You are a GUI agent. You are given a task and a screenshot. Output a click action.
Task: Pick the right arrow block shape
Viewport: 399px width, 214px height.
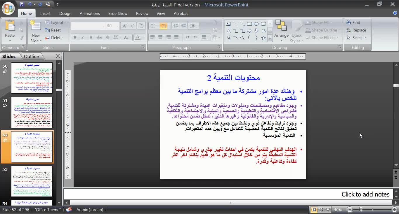(249, 31)
